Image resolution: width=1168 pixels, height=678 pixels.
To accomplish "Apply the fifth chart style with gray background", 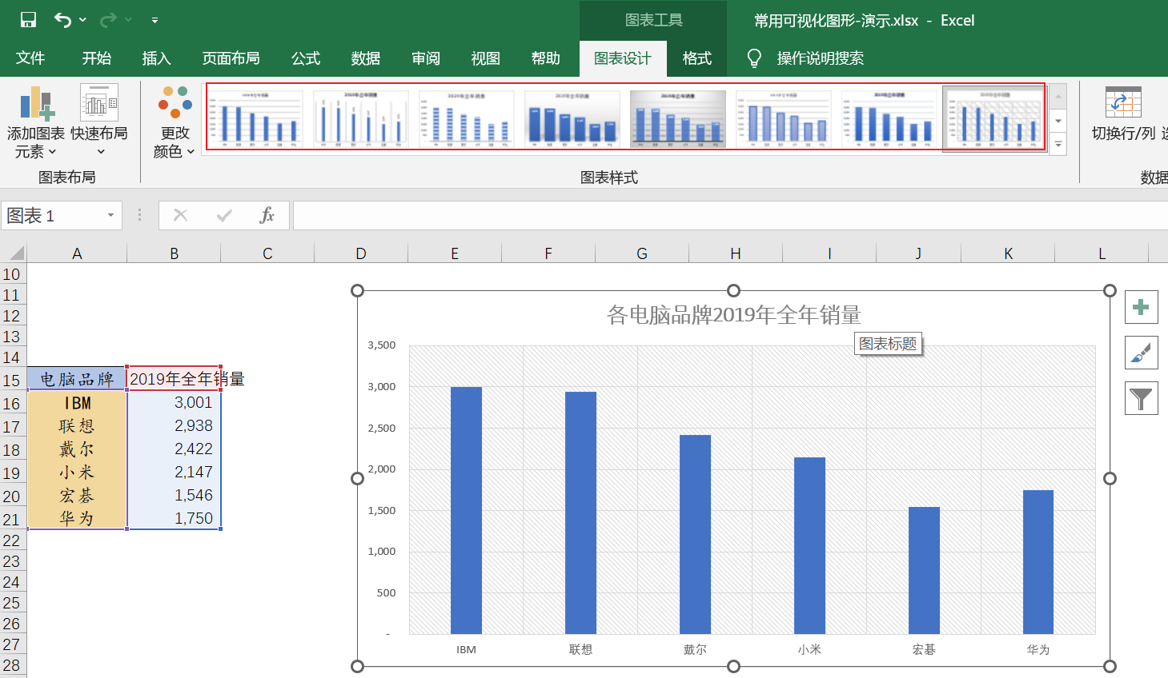I will click(678, 118).
